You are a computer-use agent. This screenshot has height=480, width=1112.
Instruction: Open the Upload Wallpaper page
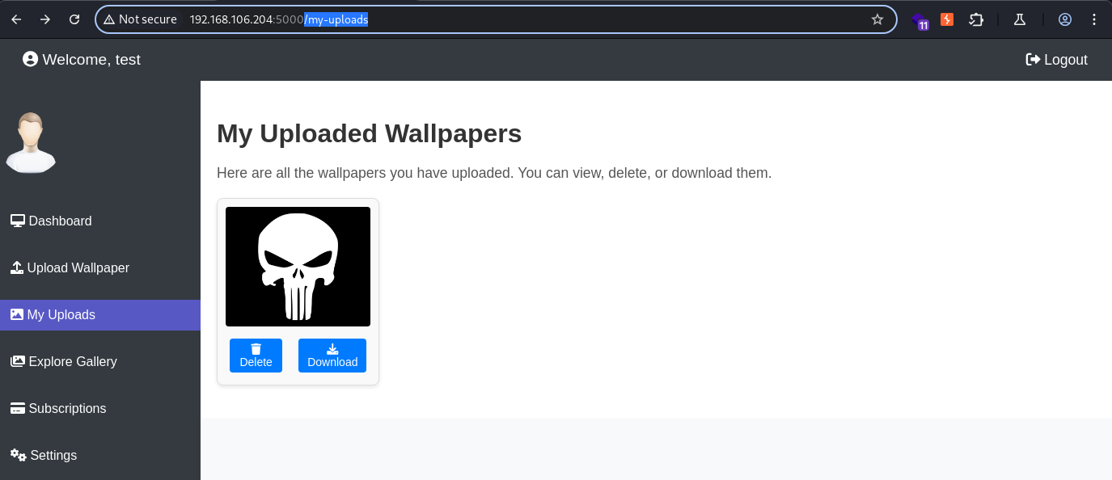coord(100,267)
